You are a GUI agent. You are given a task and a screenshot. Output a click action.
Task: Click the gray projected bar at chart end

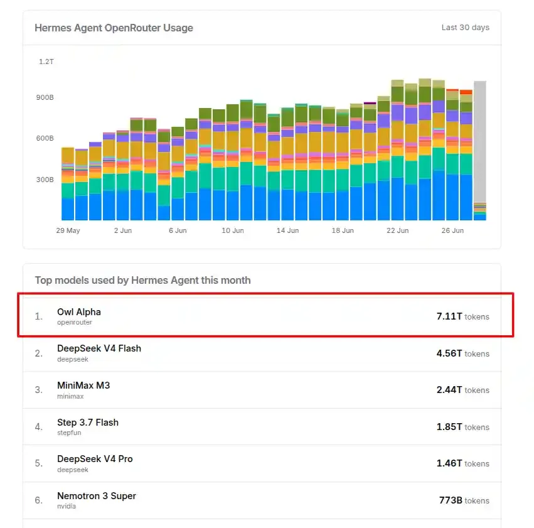[x=480, y=141]
